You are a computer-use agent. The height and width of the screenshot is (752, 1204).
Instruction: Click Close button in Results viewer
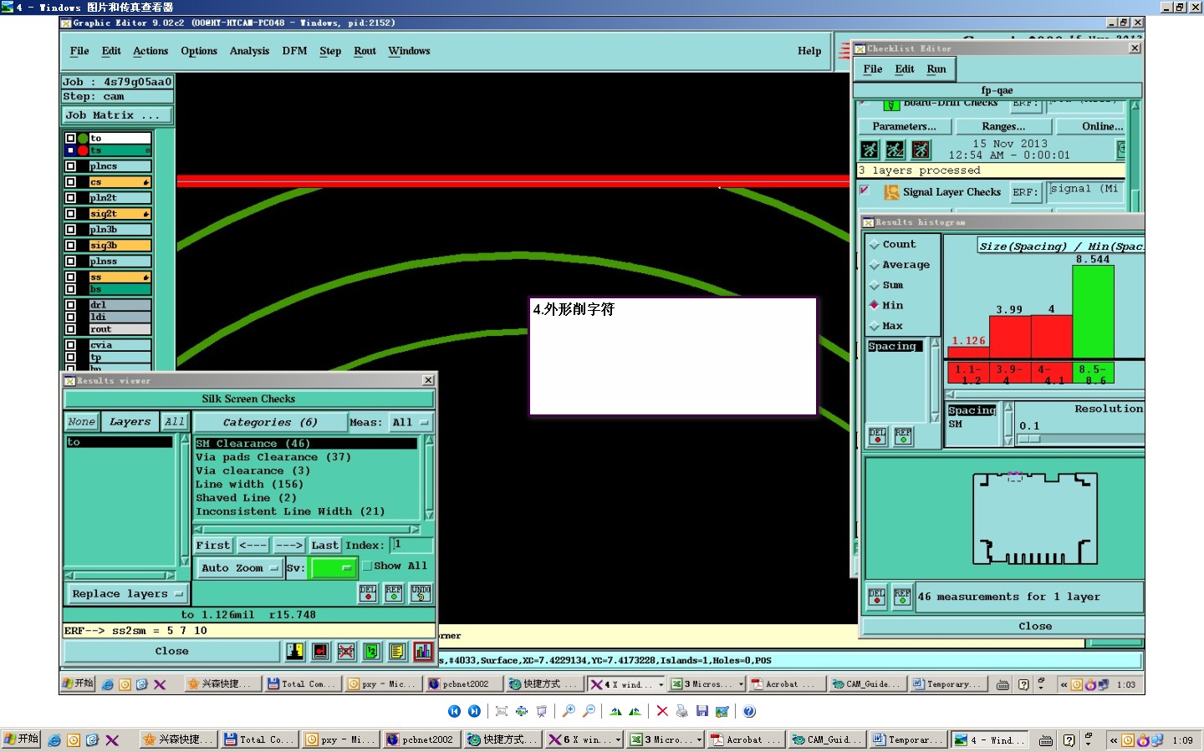pyautogui.click(x=171, y=651)
